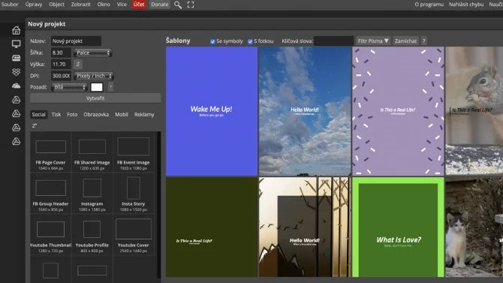Choose the Insta Story preset

(133, 194)
